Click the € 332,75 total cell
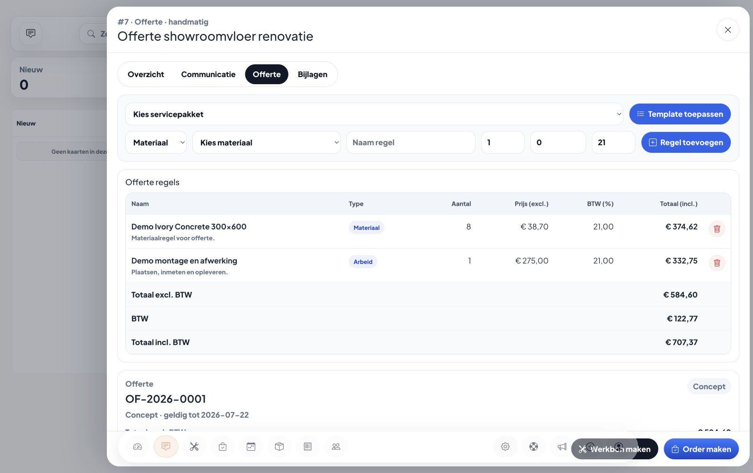 681,261
